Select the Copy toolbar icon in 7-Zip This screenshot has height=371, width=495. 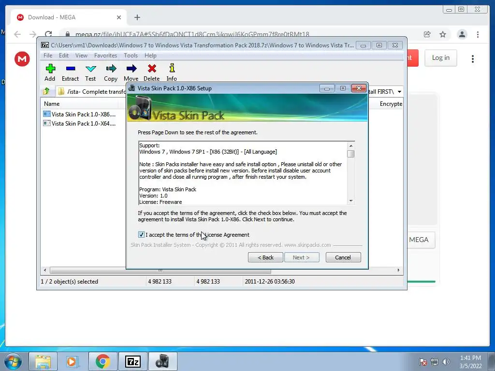pos(111,72)
